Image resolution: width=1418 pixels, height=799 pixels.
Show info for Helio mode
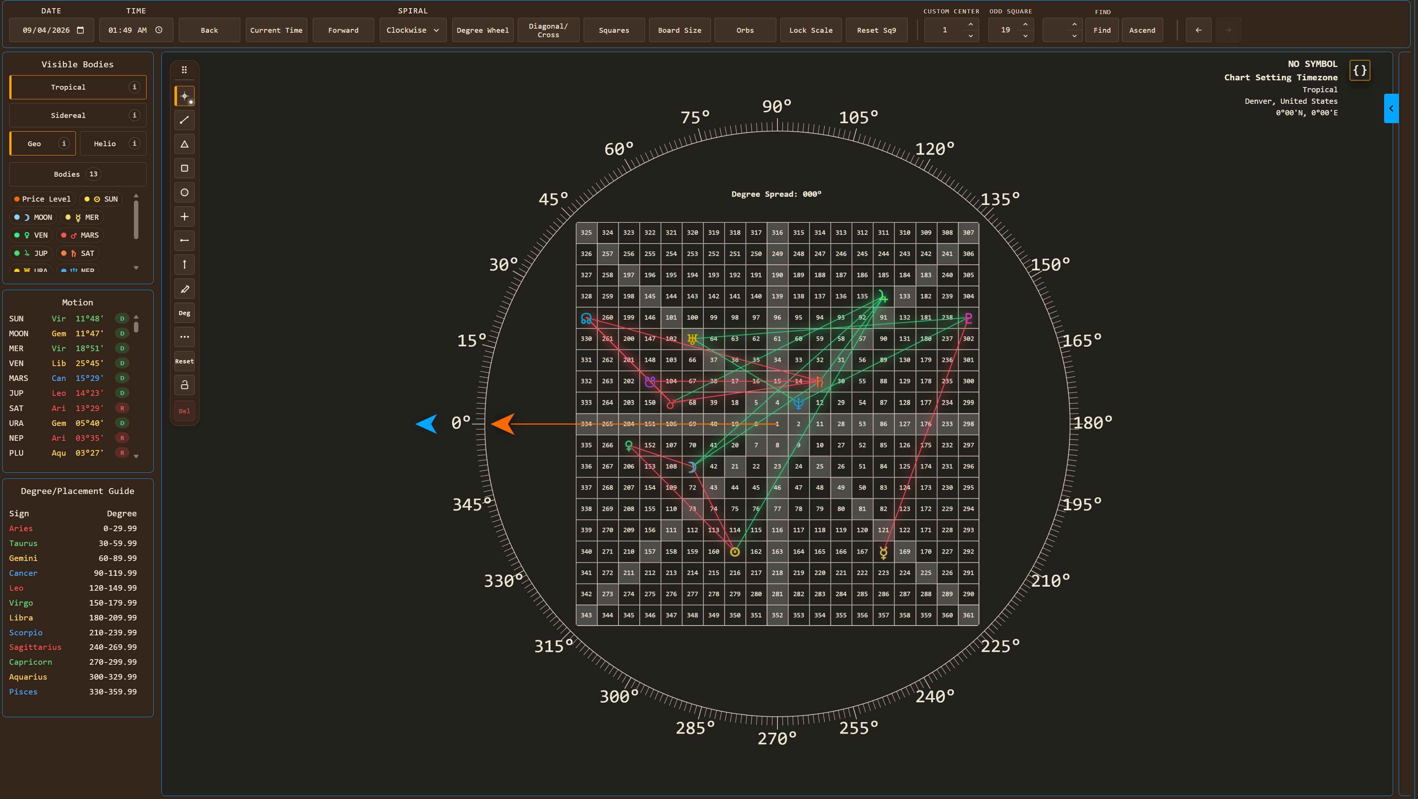(x=134, y=144)
